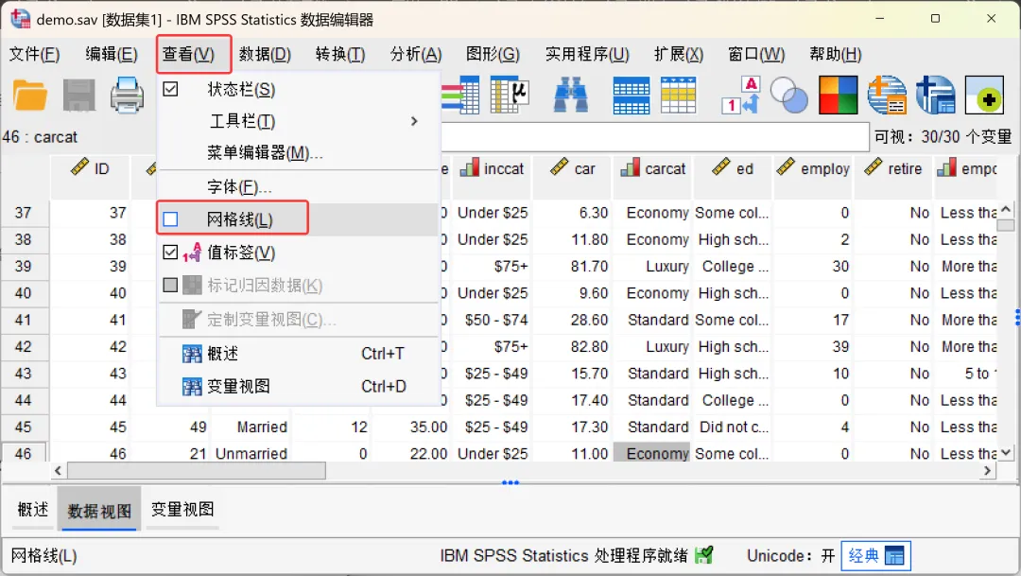Click the horizontal scrollbar thumb

point(196,470)
